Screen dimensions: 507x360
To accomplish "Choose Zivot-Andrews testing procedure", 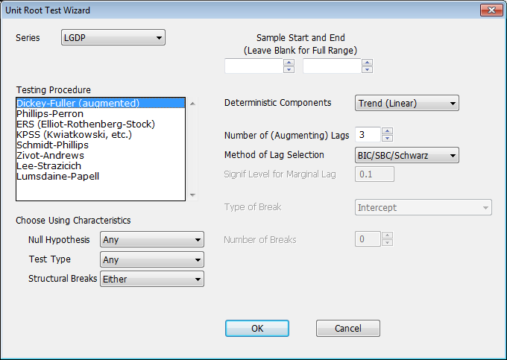I will point(50,155).
